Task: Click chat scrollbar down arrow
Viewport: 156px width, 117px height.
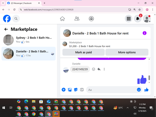Action: pyautogui.click(x=149, y=82)
